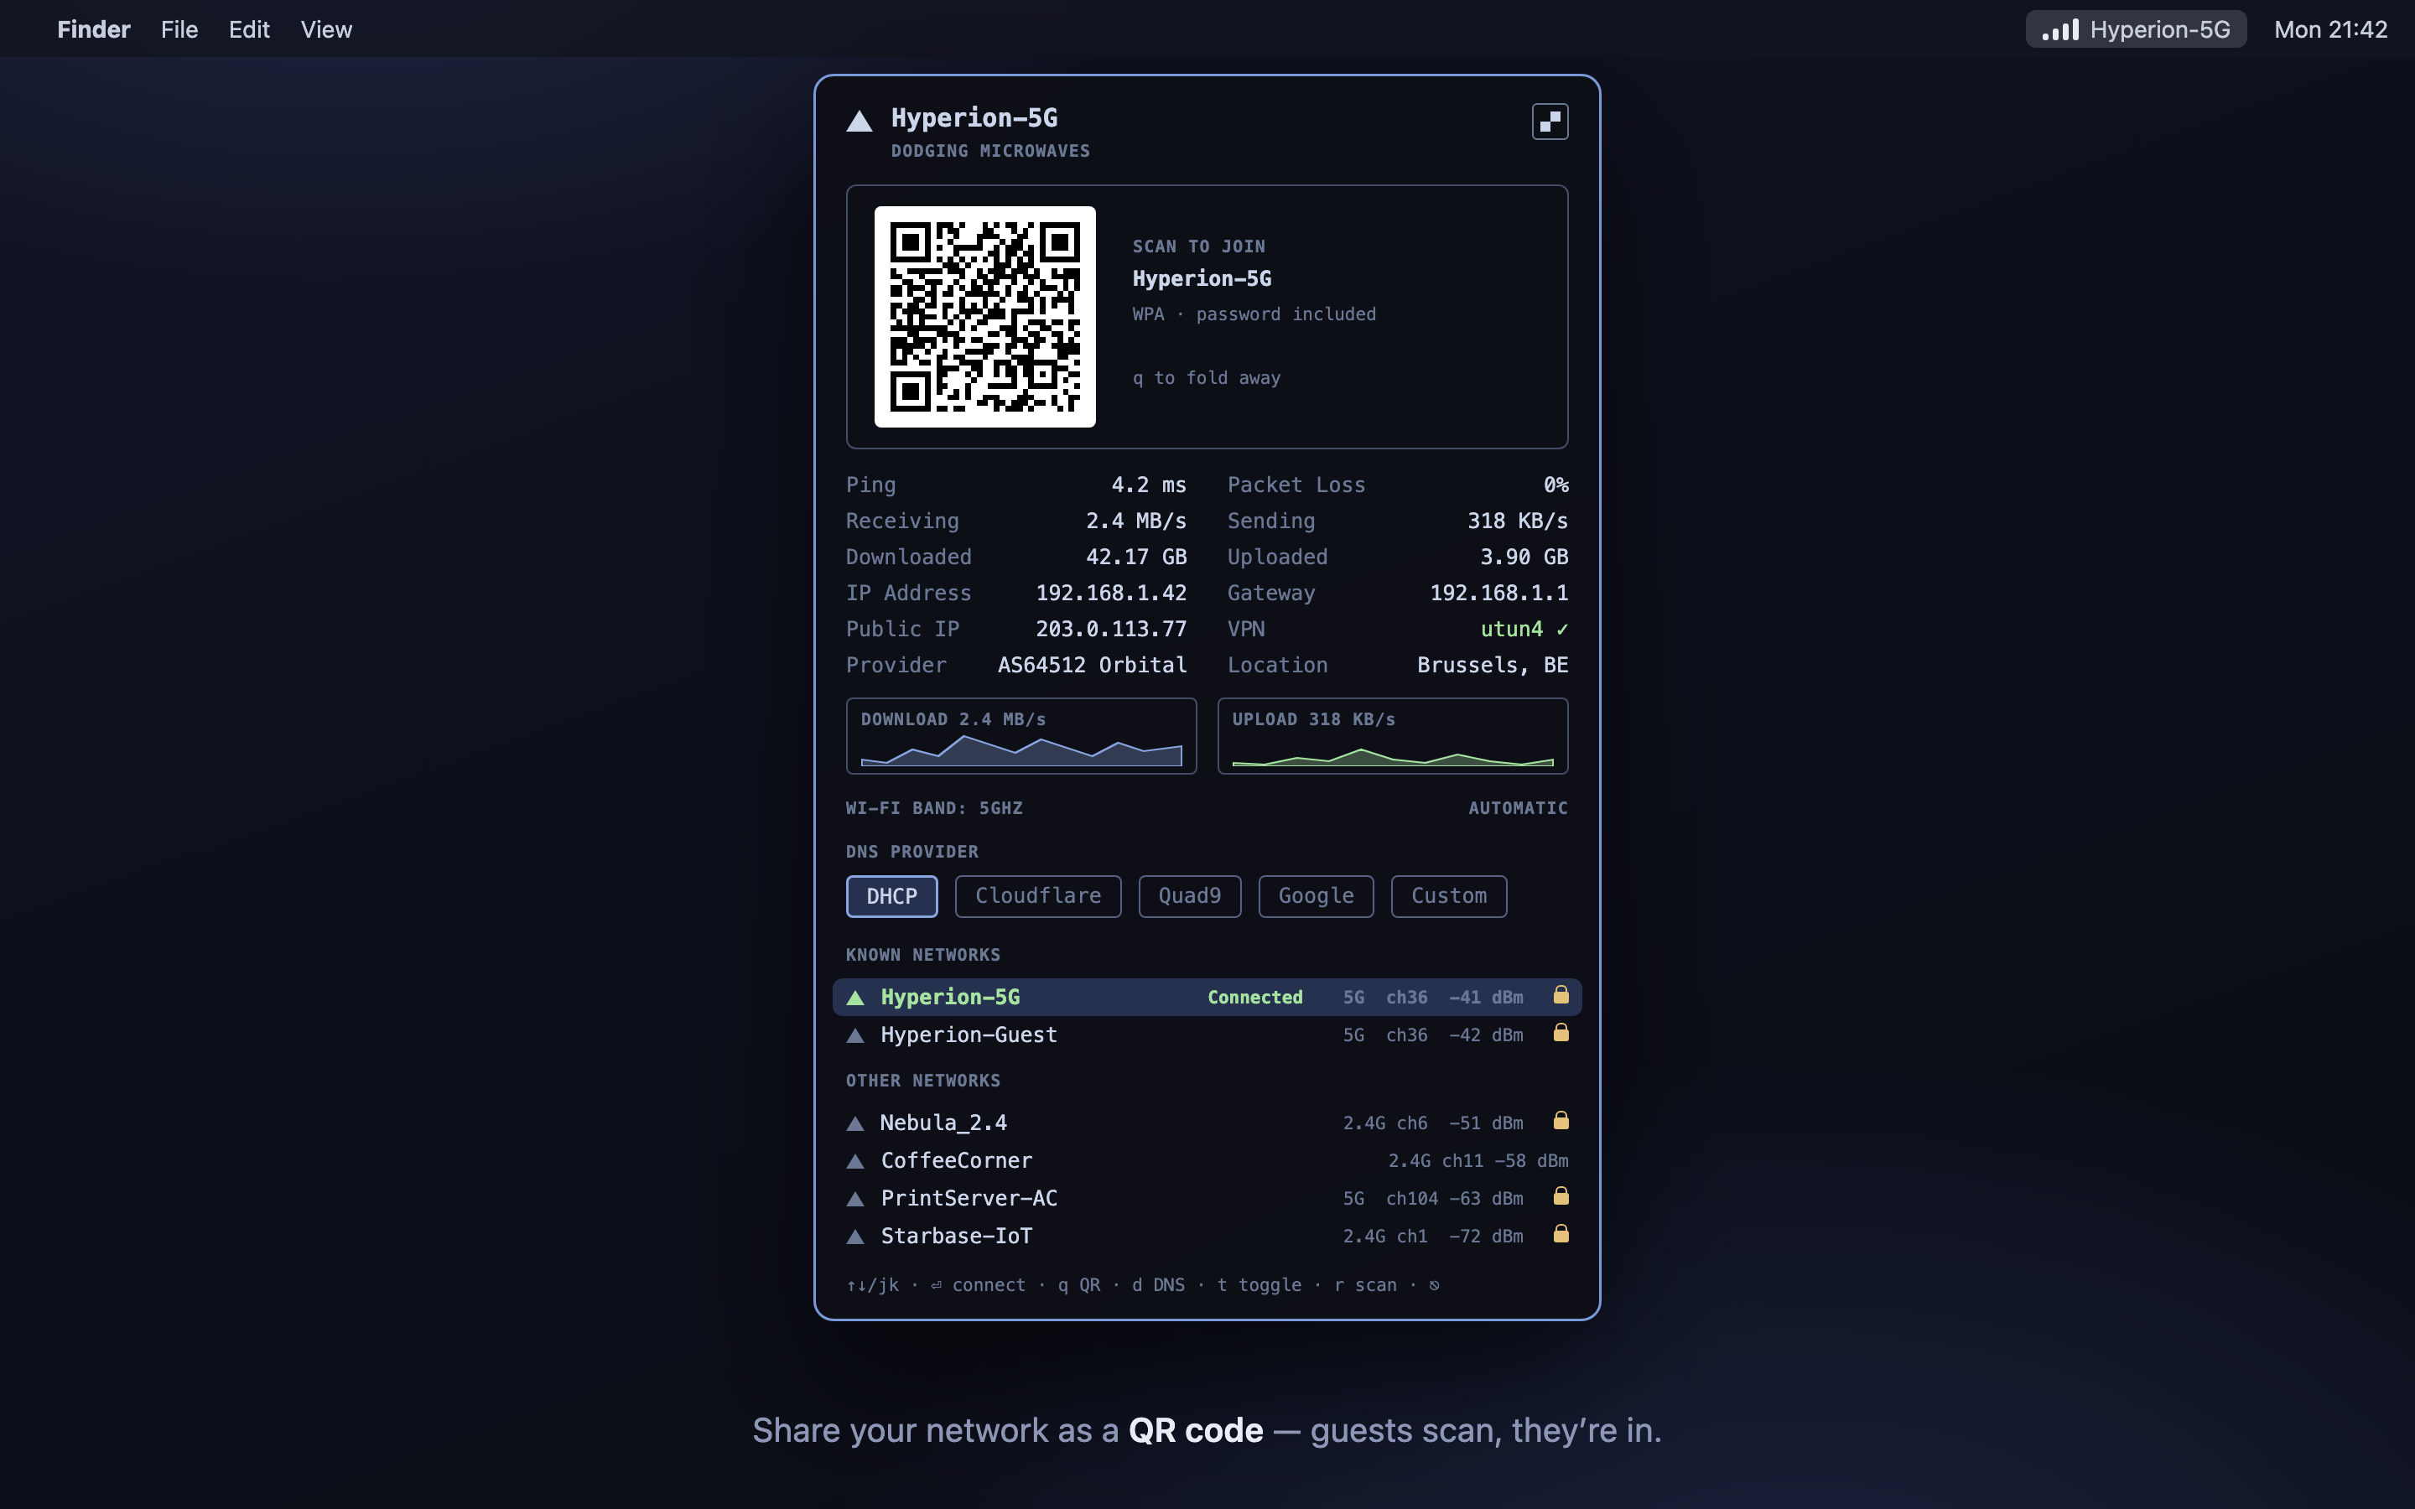The image size is (2415, 1509).
Task: Click the Gateway value 192.168.1.1
Action: 1499,594
